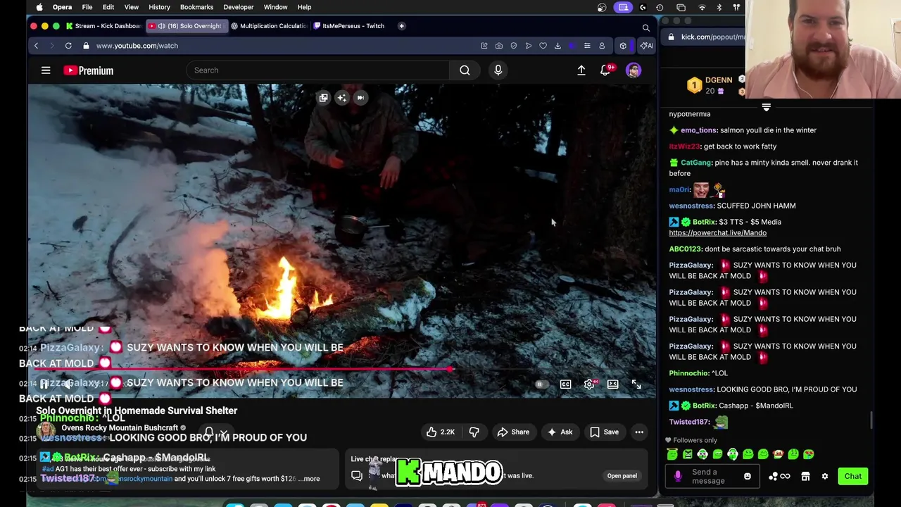Open the YouTube guide hamburger menu

(x=46, y=70)
